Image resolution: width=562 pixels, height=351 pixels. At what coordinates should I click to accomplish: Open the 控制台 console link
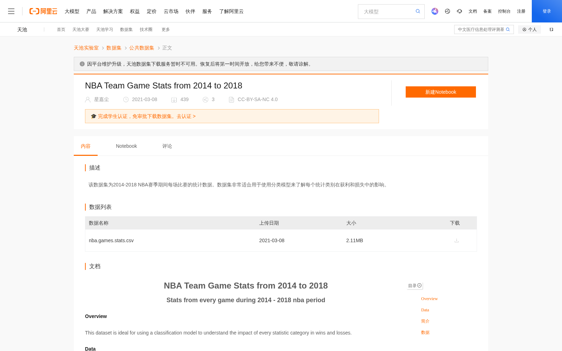(504, 11)
